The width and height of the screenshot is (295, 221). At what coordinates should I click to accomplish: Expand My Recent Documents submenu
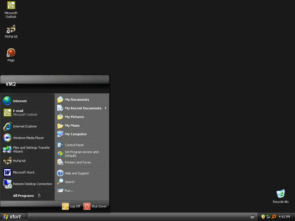[x=82, y=108]
